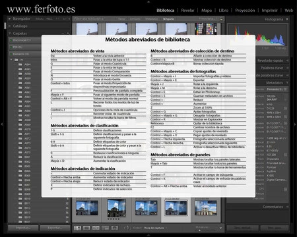Select the wide building photo thumbnail
This screenshot has height=237, width=297.
pos(206,208)
